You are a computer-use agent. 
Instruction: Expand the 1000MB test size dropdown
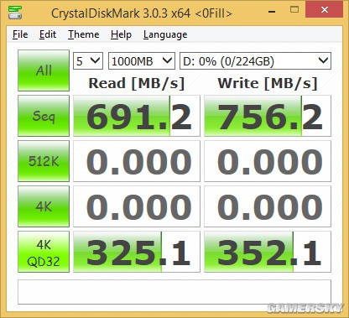[x=142, y=60]
